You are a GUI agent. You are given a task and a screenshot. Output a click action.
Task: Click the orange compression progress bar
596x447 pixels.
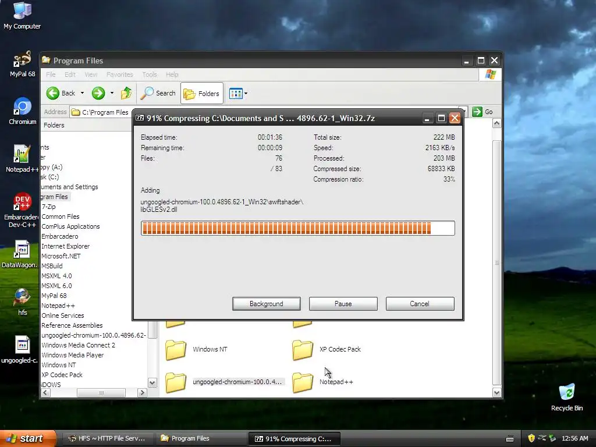click(297, 228)
